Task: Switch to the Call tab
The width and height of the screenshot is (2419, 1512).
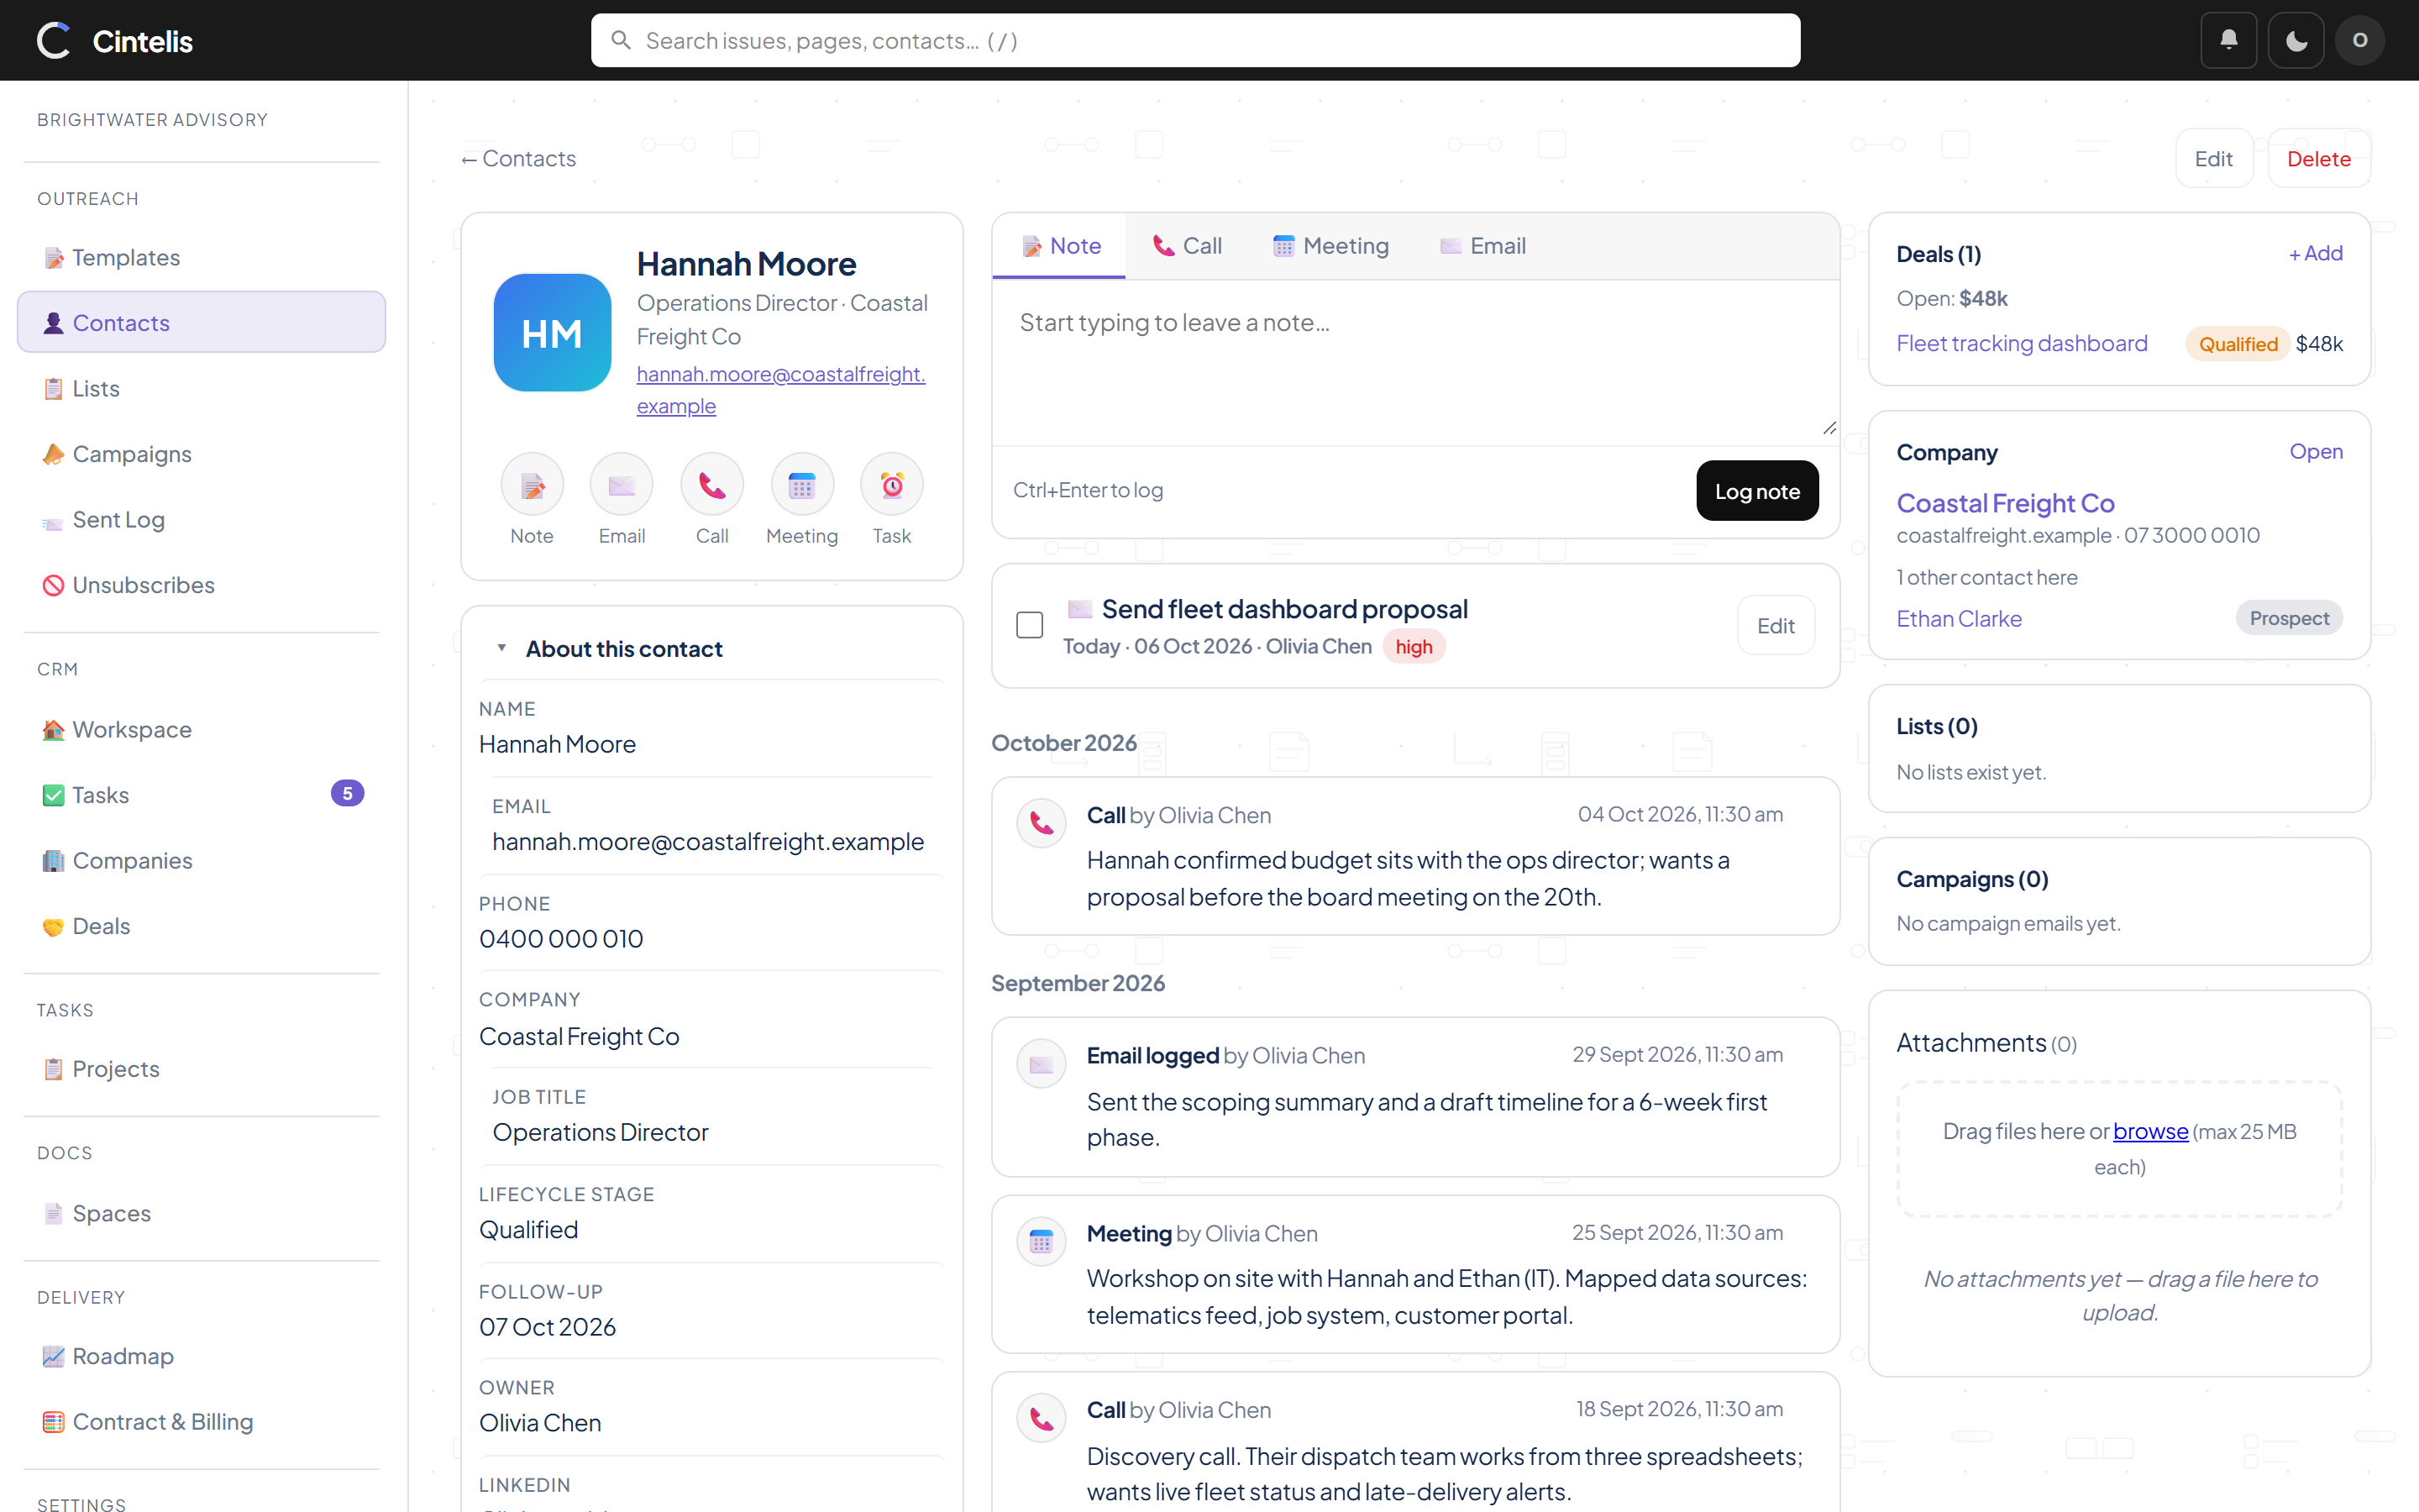Action: click(1187, 246)
